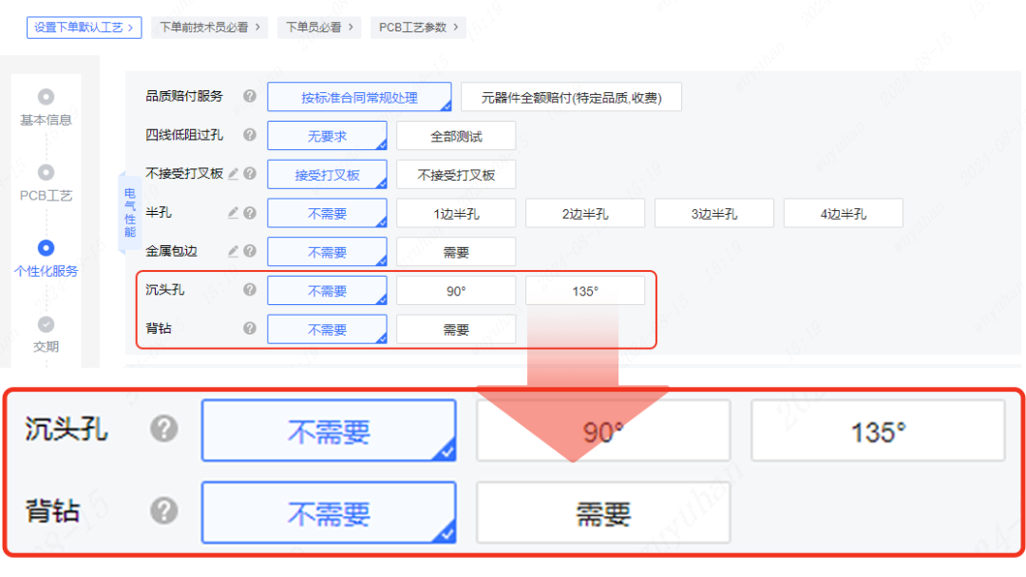The width and height of the screenshot is (1026, 577).
Task: Switch to PCB工艺 step in sidebar
Action: (x=46, y=183)
